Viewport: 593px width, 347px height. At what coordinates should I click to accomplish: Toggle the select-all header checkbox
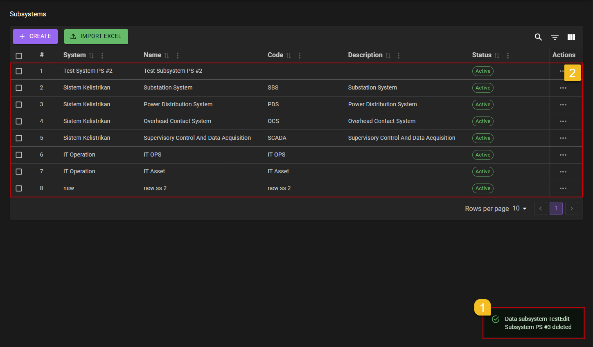[x=19, y=56]
